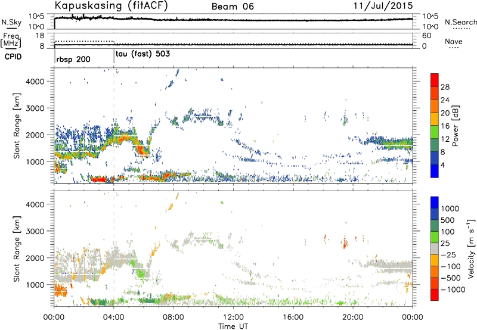Click the Power [dB] colorbar label

click(456, 126)
